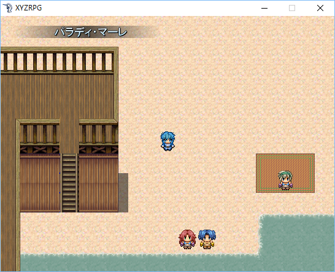The height and width of the screenshot is (272, 335).
Task: Close the XYZRPG game window
Action: 320,8
